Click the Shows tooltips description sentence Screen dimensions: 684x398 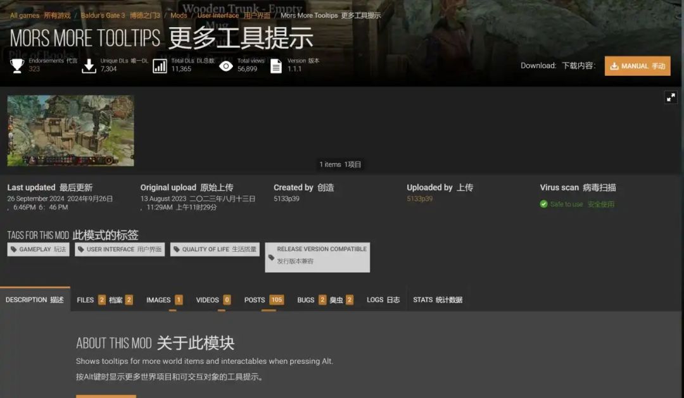click(x=205, y=361)
